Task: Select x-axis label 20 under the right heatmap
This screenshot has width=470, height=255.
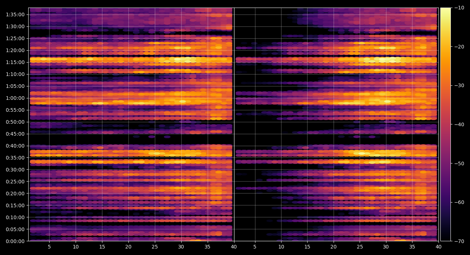Action: pos(334,247)
